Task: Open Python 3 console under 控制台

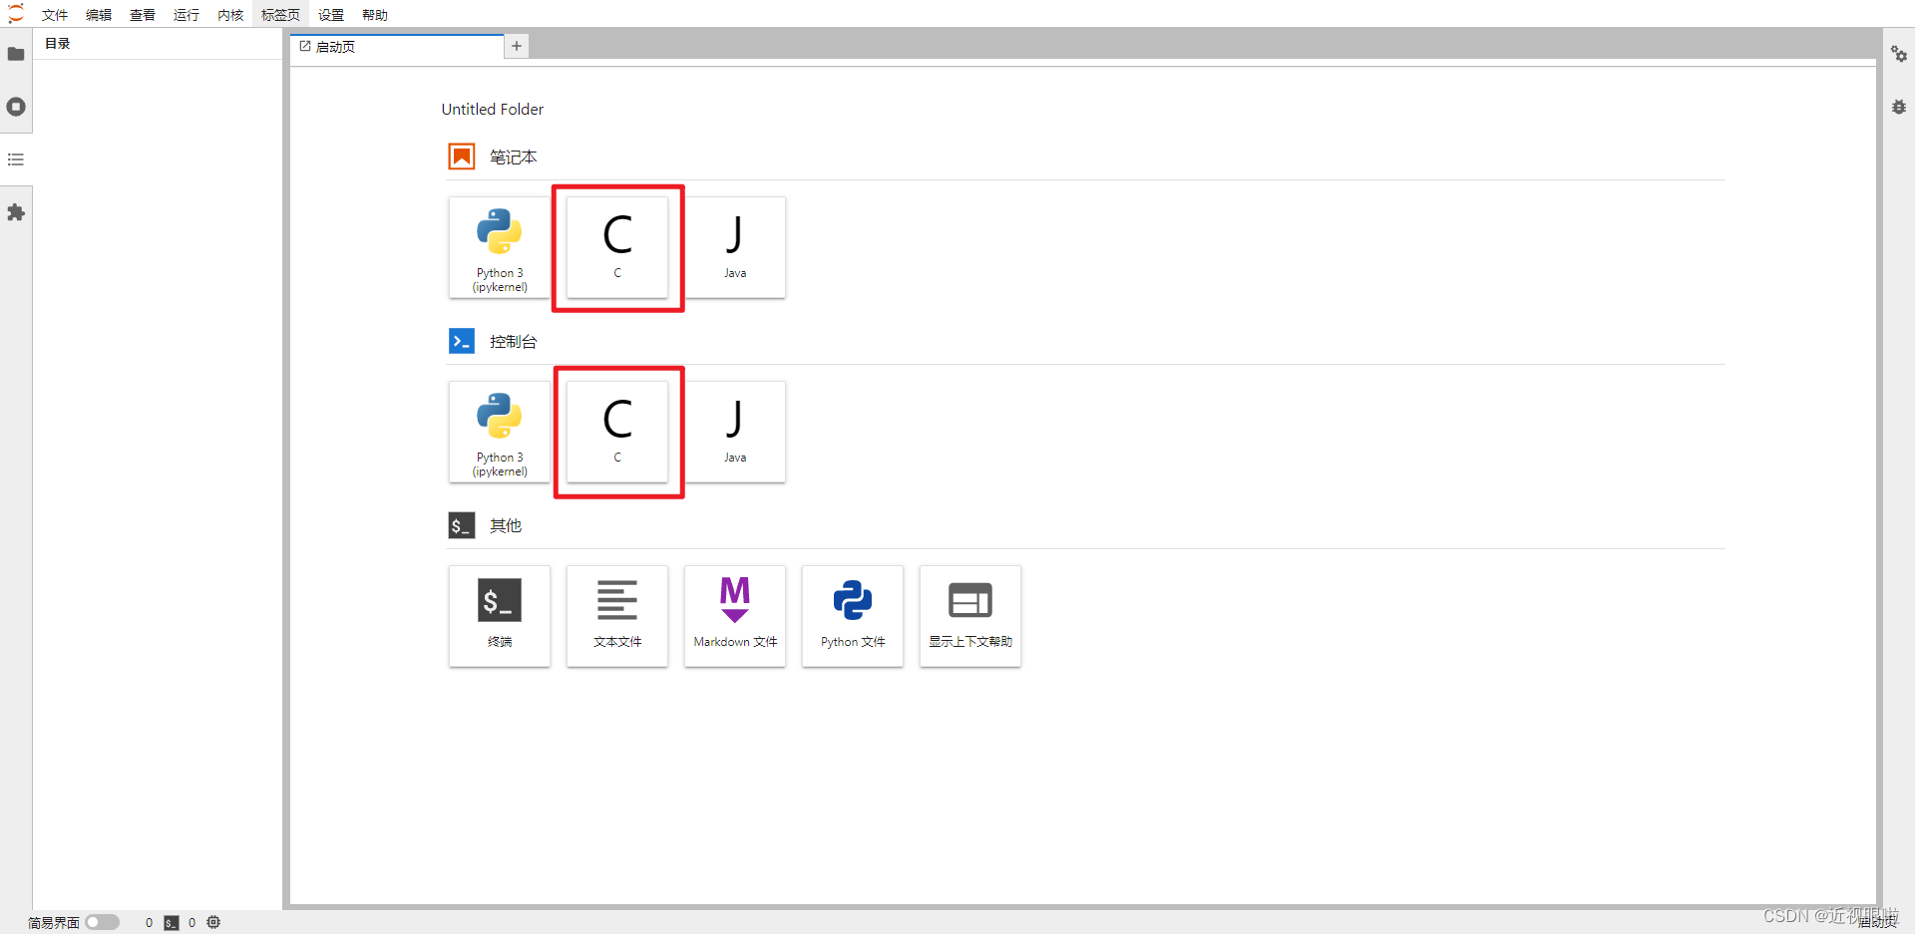Action: click(x=500, y=432)
